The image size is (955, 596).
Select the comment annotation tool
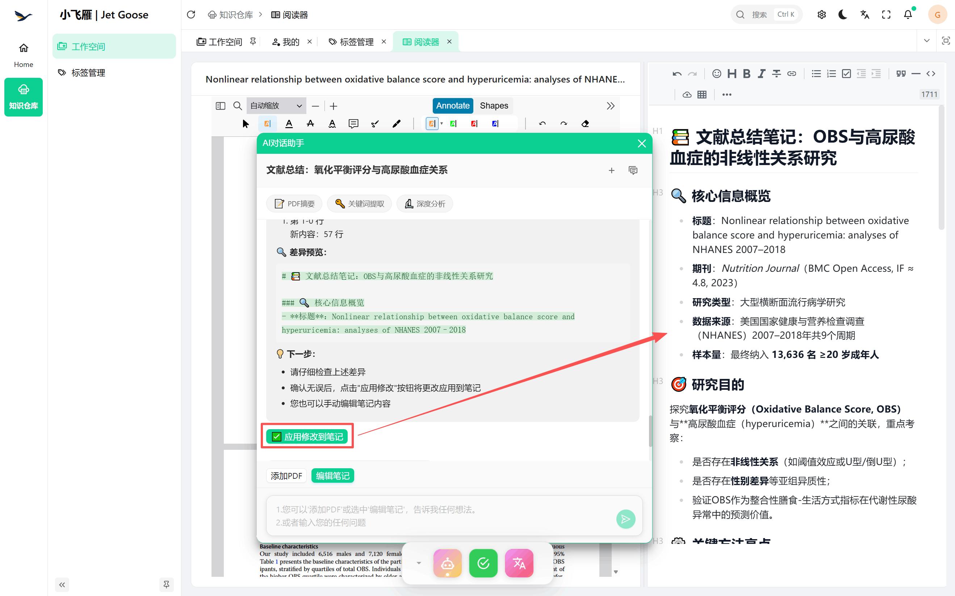353,123
